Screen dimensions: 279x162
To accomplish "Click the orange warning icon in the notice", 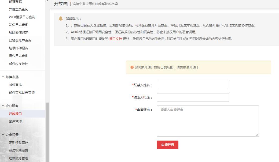I will coord(132,67).
